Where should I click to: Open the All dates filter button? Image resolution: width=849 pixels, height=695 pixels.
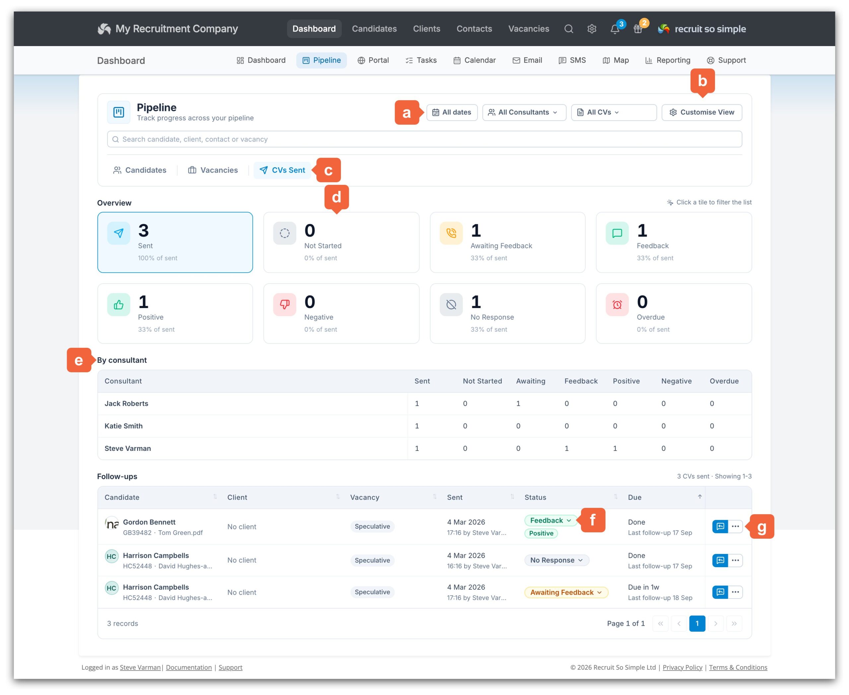pyautogui.click(x=452, y=113)
